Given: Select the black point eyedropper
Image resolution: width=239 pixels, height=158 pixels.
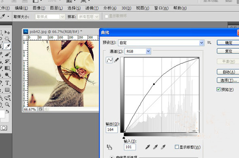Looking at the screenshot, I should (x=147, y=147).
